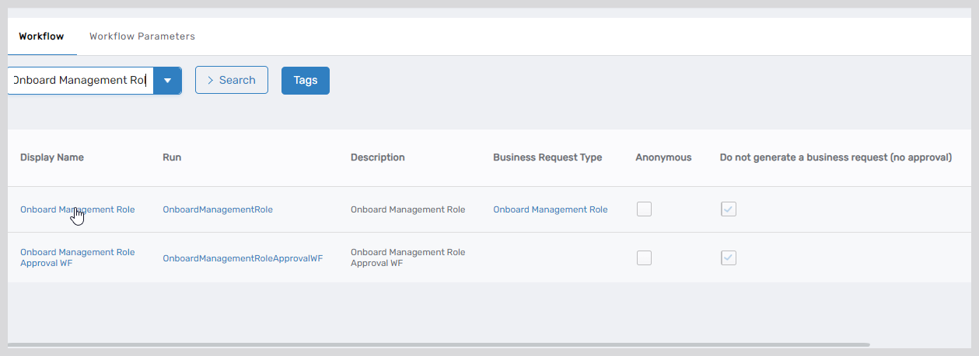Sort by Anonymous column header
The image size is (979, 356).
coord(663,157)
